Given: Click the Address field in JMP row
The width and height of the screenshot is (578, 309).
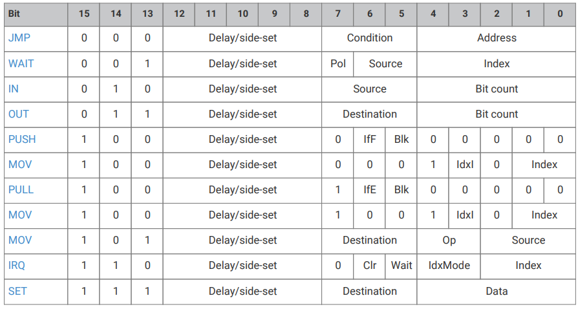Looking at the screenshot, I should click(x=497, y=38).
